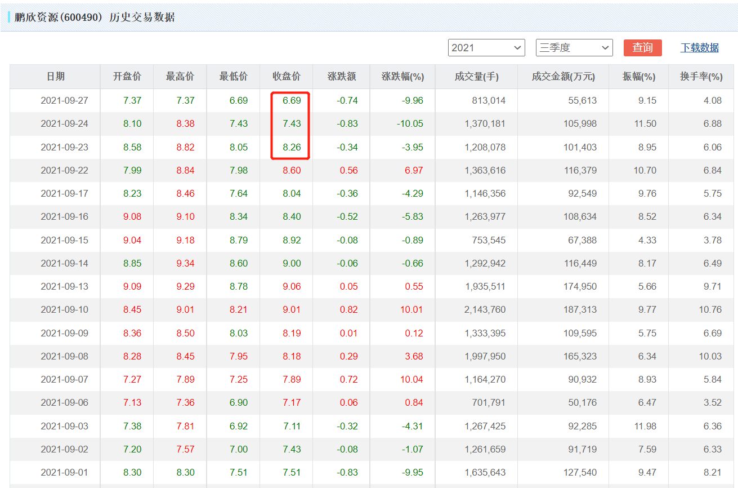Open the 2021 year dropdown

486,48
